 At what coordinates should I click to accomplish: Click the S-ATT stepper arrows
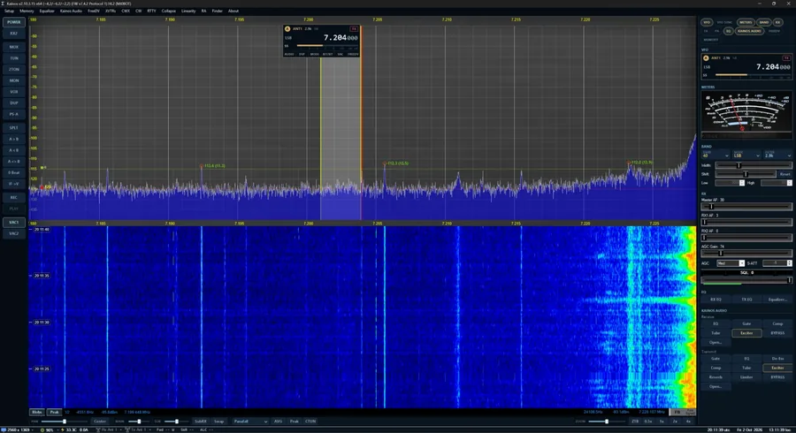789,263
